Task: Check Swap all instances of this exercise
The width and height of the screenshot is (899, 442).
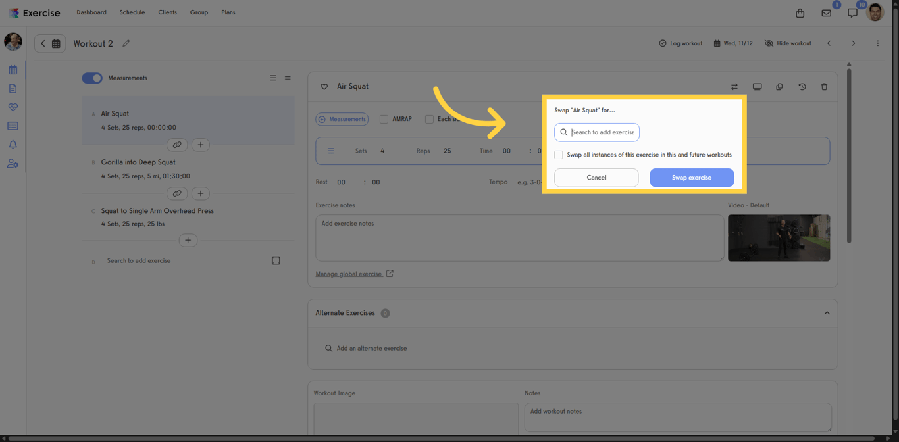Action: [558, 155]
